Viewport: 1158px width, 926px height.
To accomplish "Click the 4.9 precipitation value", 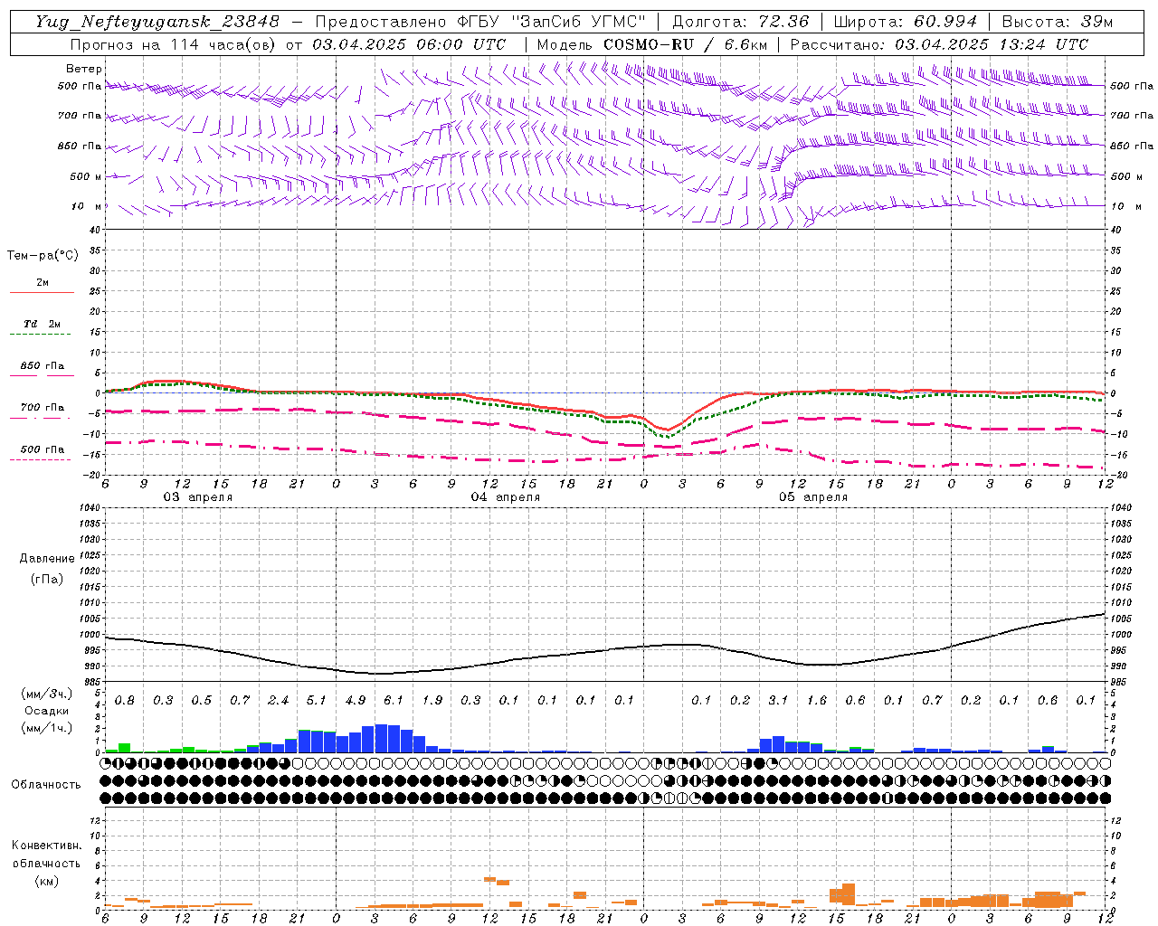I will [x=356, y=700].
